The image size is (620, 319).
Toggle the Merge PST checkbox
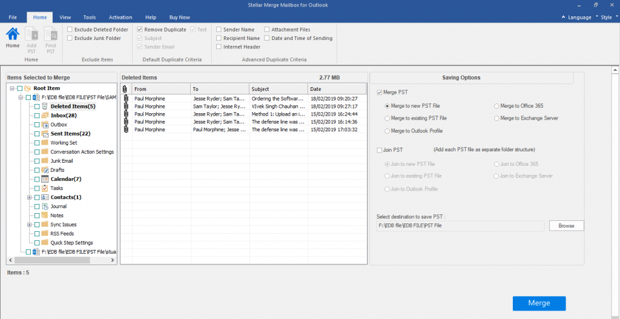(380, 93)
